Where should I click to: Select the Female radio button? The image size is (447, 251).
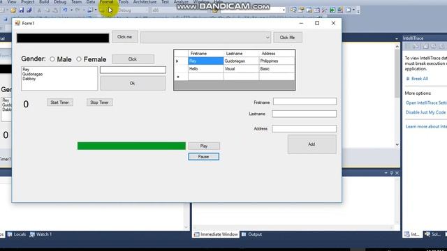[79, 59]
